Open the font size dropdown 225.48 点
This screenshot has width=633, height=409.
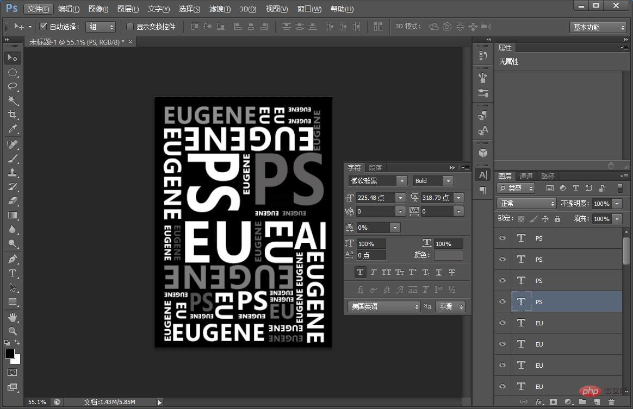pyautogui.click(x=400, y=198)
